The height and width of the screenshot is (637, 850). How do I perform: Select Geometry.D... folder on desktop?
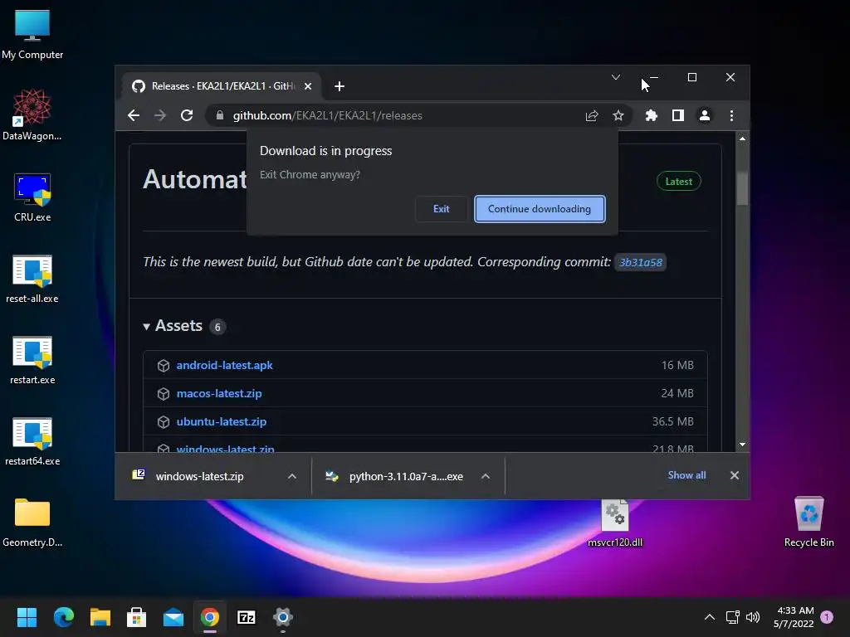(x=32, y=523)
